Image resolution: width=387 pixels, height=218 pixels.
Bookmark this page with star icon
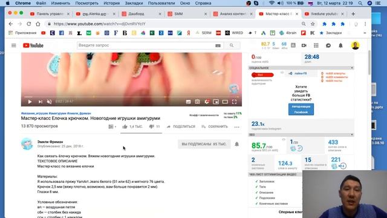[x=313, y=24]
